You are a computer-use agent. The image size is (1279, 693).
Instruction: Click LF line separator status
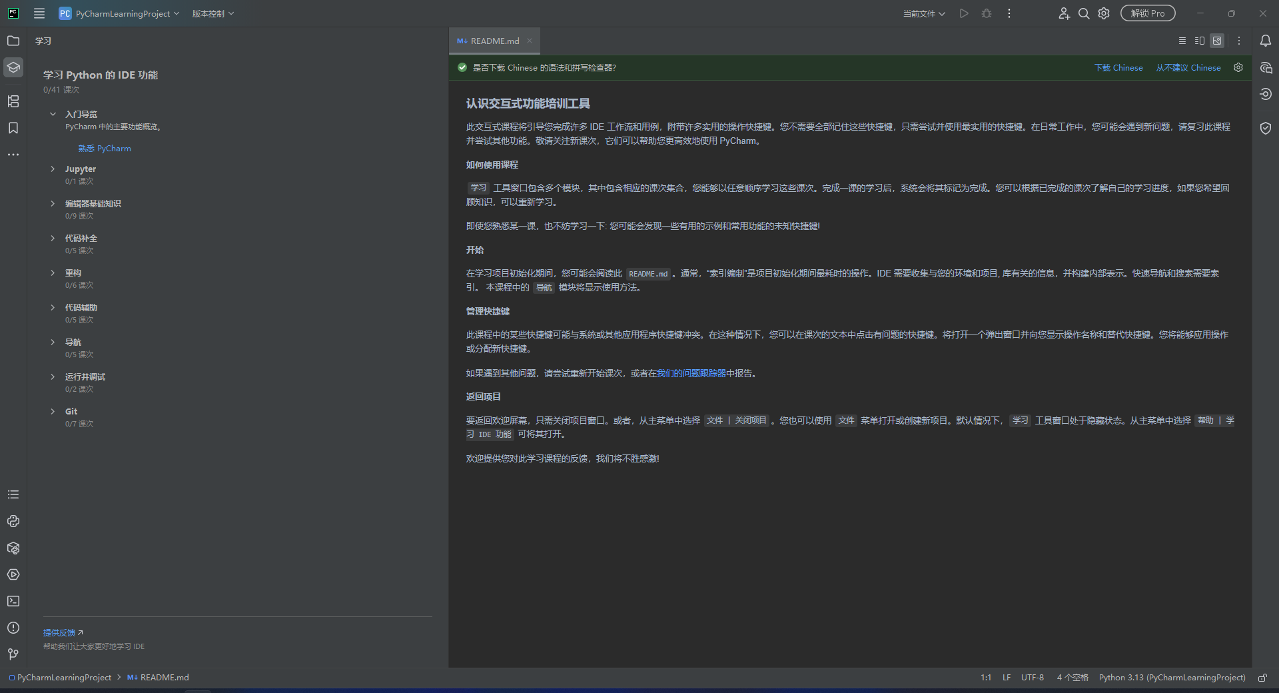point(1007,678)
